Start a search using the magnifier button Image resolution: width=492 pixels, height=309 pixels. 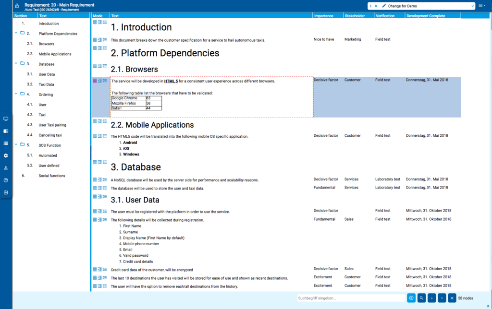pyautogui.click(x=421, y=297)
